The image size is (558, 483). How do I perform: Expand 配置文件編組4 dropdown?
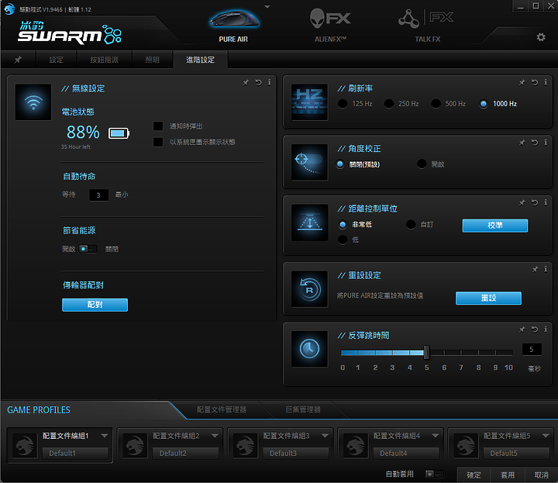436,436
